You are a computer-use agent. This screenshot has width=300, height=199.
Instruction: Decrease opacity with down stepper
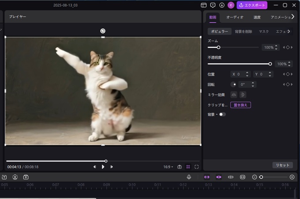click(x=289, y=65)
